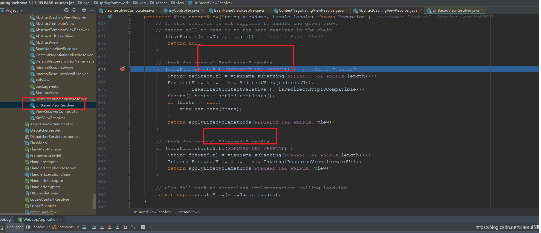Click Evaluate Expression calculator icon
The width and height of the screenshot is (541, 233).
(x=143, y=227)
